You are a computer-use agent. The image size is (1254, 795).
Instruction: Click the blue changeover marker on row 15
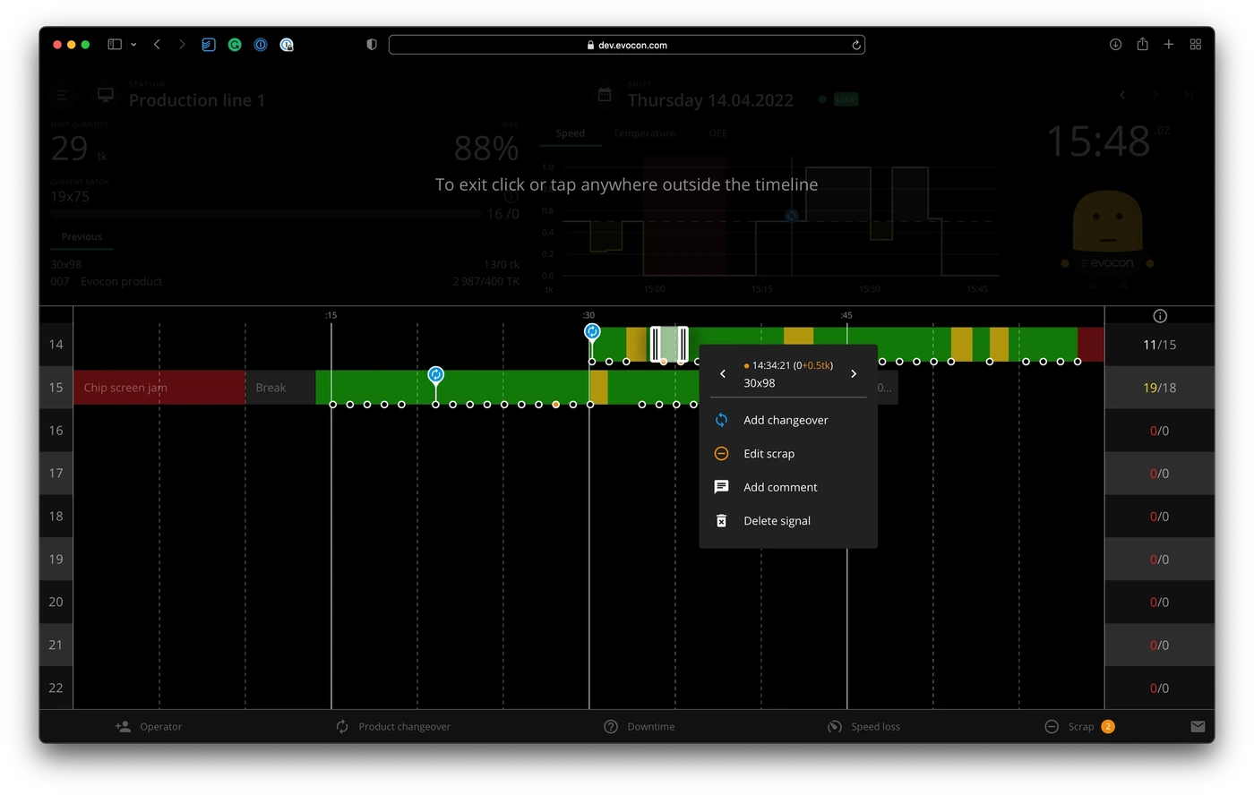436,374
